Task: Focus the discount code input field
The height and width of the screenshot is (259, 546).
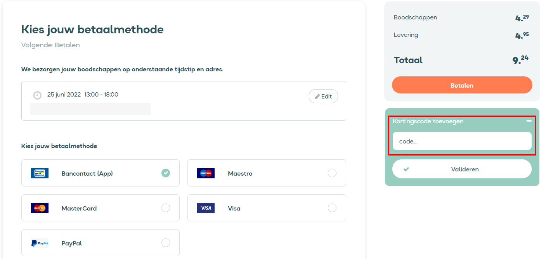Action: tap(462, 141)
